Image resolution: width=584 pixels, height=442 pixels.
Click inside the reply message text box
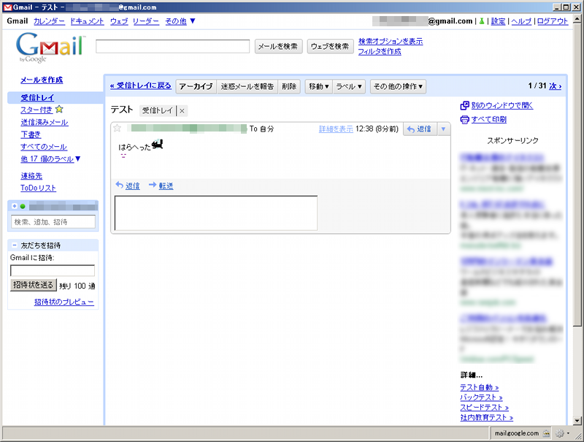point(215,212)
